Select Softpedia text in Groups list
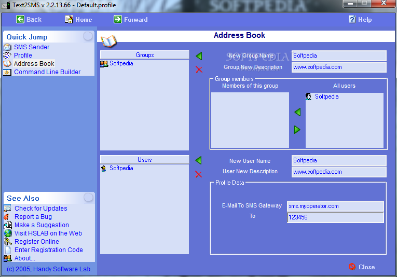Viewport: 397px width, 277px height. pos(121,63)
